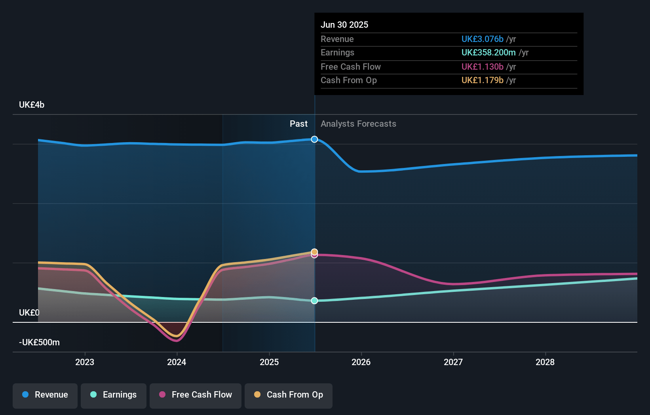Click the orange Cash From Op dot
650x415 pixels.
[257, 395]
